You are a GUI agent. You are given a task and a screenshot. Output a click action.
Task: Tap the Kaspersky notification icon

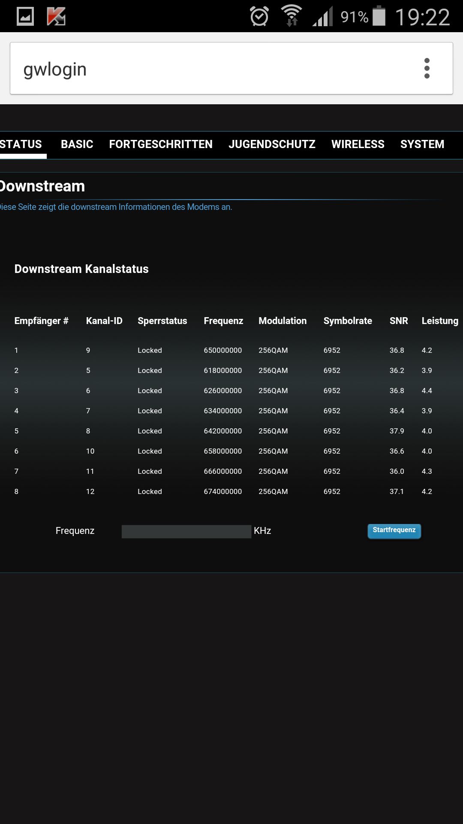56,16
